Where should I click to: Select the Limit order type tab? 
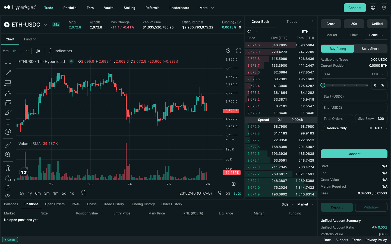354,35
